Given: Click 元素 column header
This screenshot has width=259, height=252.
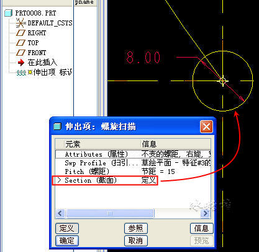Looking at the screenshot, I should 73,144.
